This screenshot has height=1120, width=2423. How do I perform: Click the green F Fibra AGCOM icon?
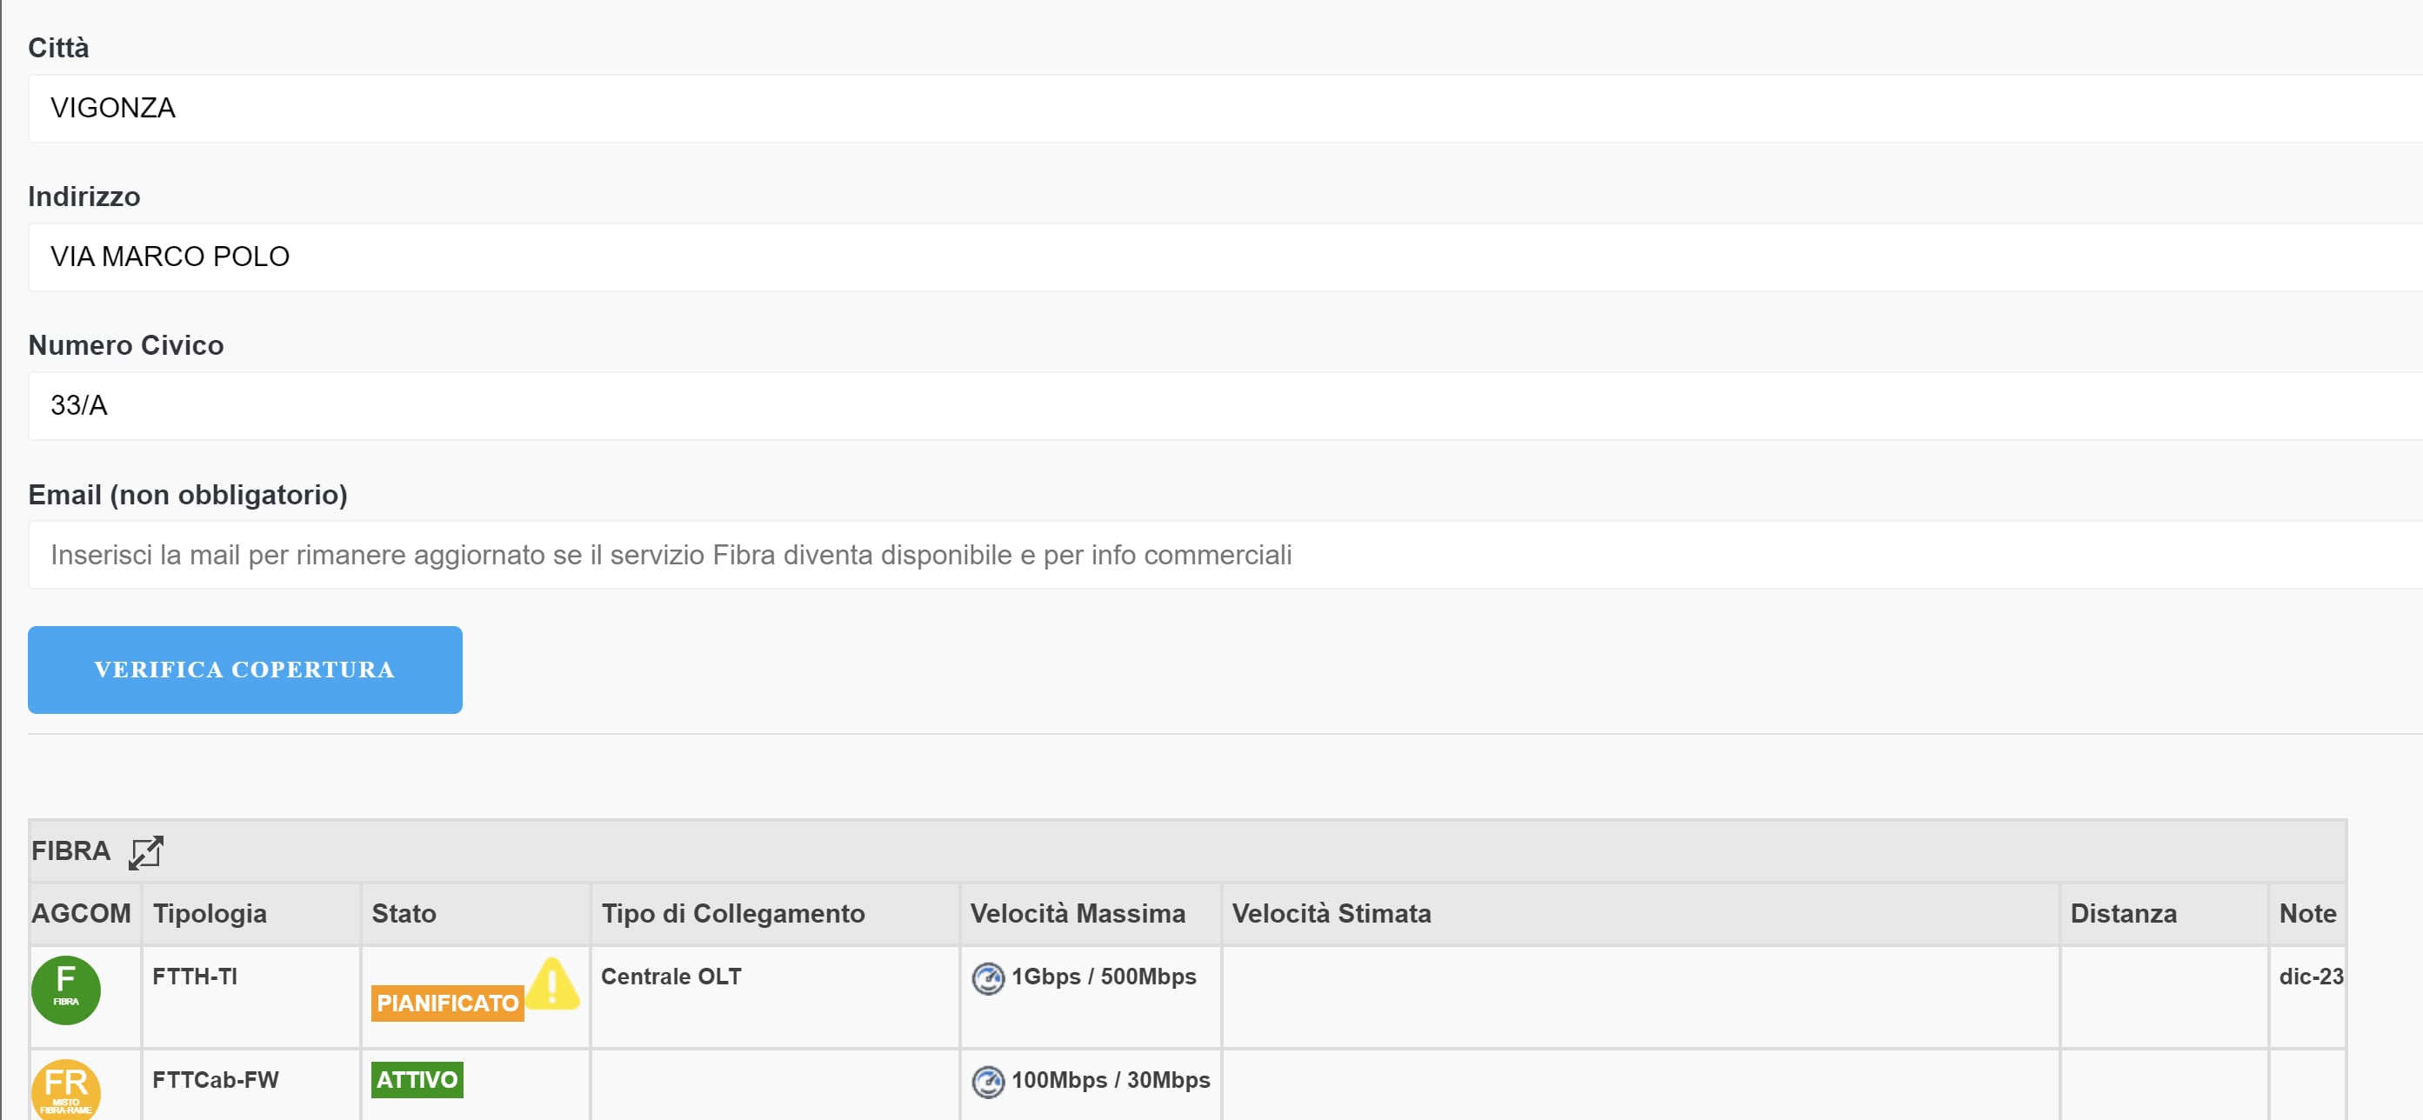tap(66, 990)
